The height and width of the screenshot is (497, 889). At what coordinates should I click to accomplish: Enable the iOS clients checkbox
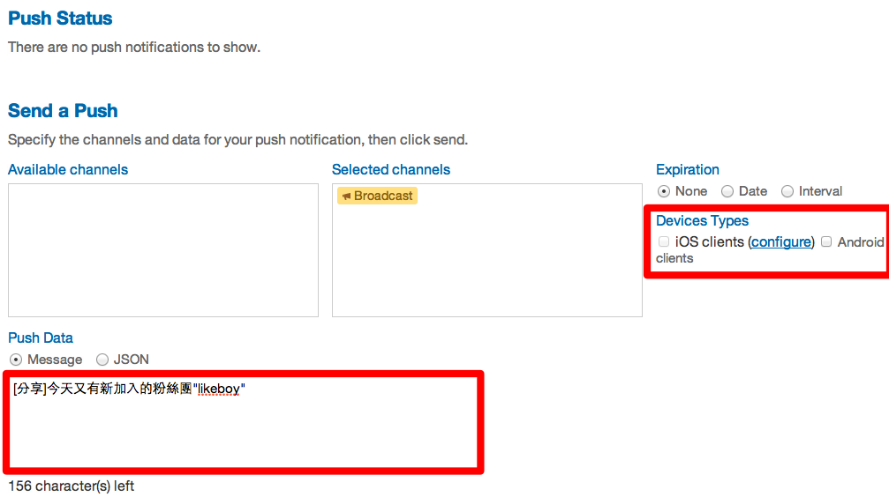tap(664, 241)
